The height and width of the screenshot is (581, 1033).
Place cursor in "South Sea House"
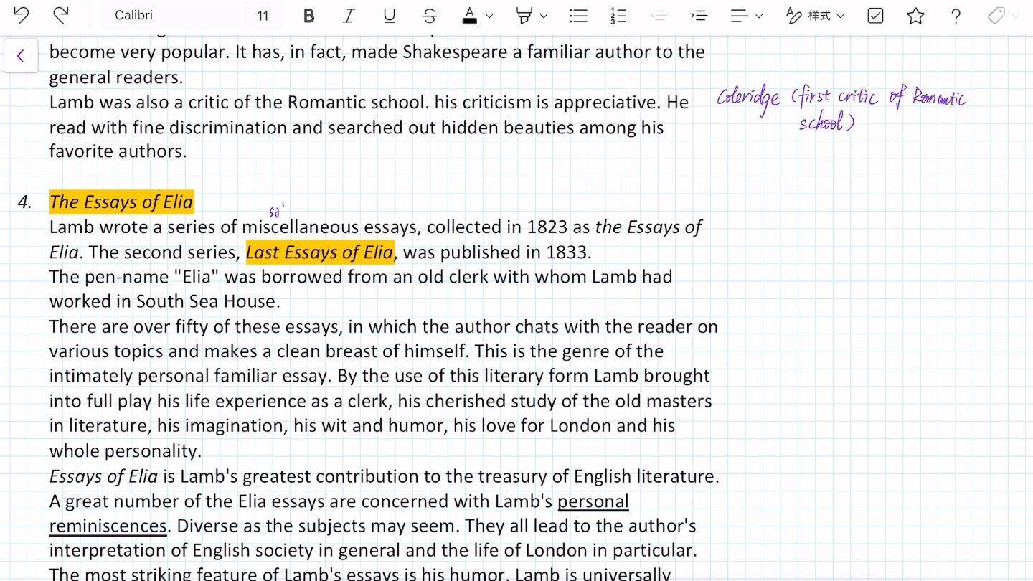(205, 302)
